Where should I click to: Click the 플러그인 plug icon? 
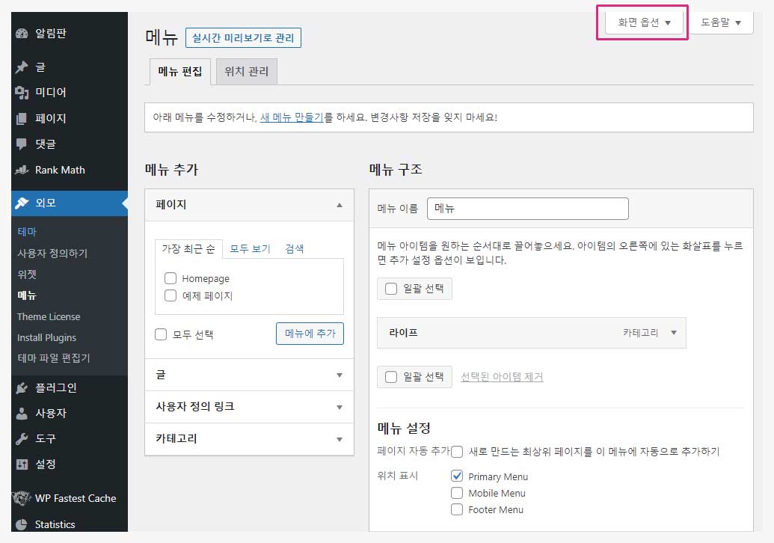(x=22, y=387)
